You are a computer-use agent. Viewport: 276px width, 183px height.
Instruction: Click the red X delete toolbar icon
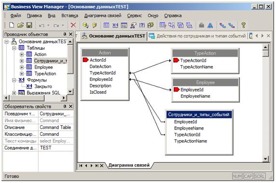point(73,25)
